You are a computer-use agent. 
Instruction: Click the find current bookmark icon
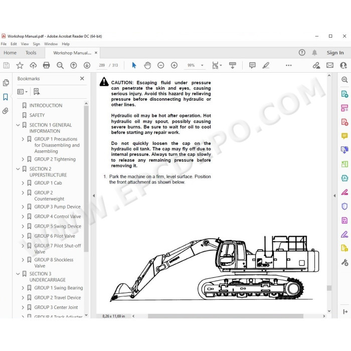click(x=37, y=92)
